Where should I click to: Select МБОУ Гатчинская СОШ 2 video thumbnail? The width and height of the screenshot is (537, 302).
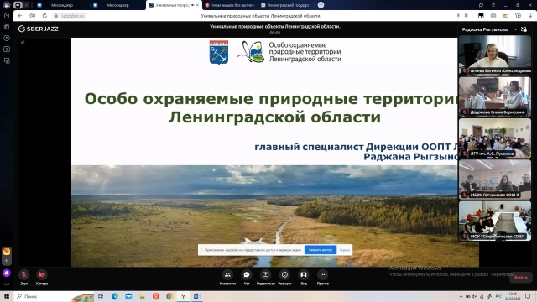tap(495, 180)
